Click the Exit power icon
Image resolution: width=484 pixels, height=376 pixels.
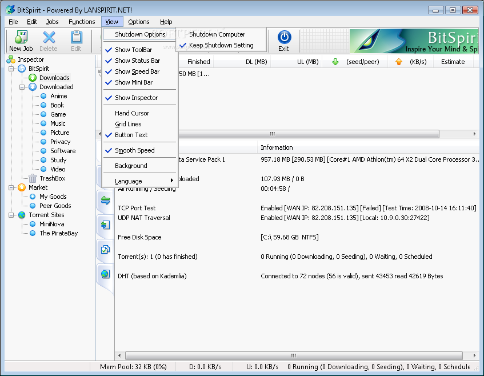click(x=284, y=37)
